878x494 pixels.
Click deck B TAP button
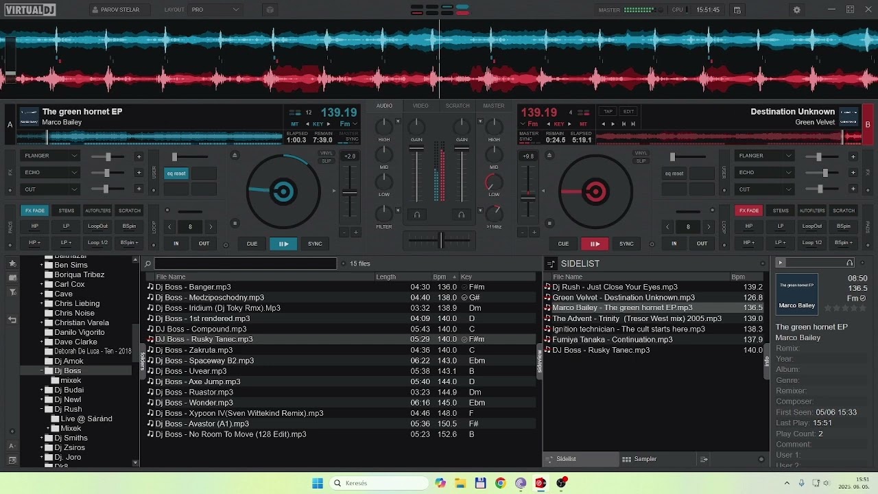coord(608,111)
